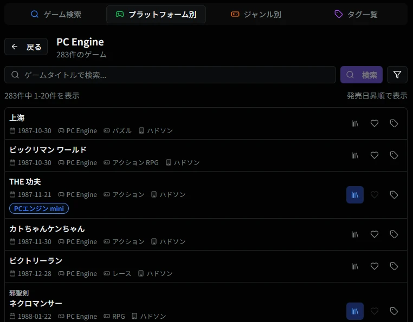Click the heart icon for ネクロマンサー
413x322 pixels.
click(x=375, y=311)
